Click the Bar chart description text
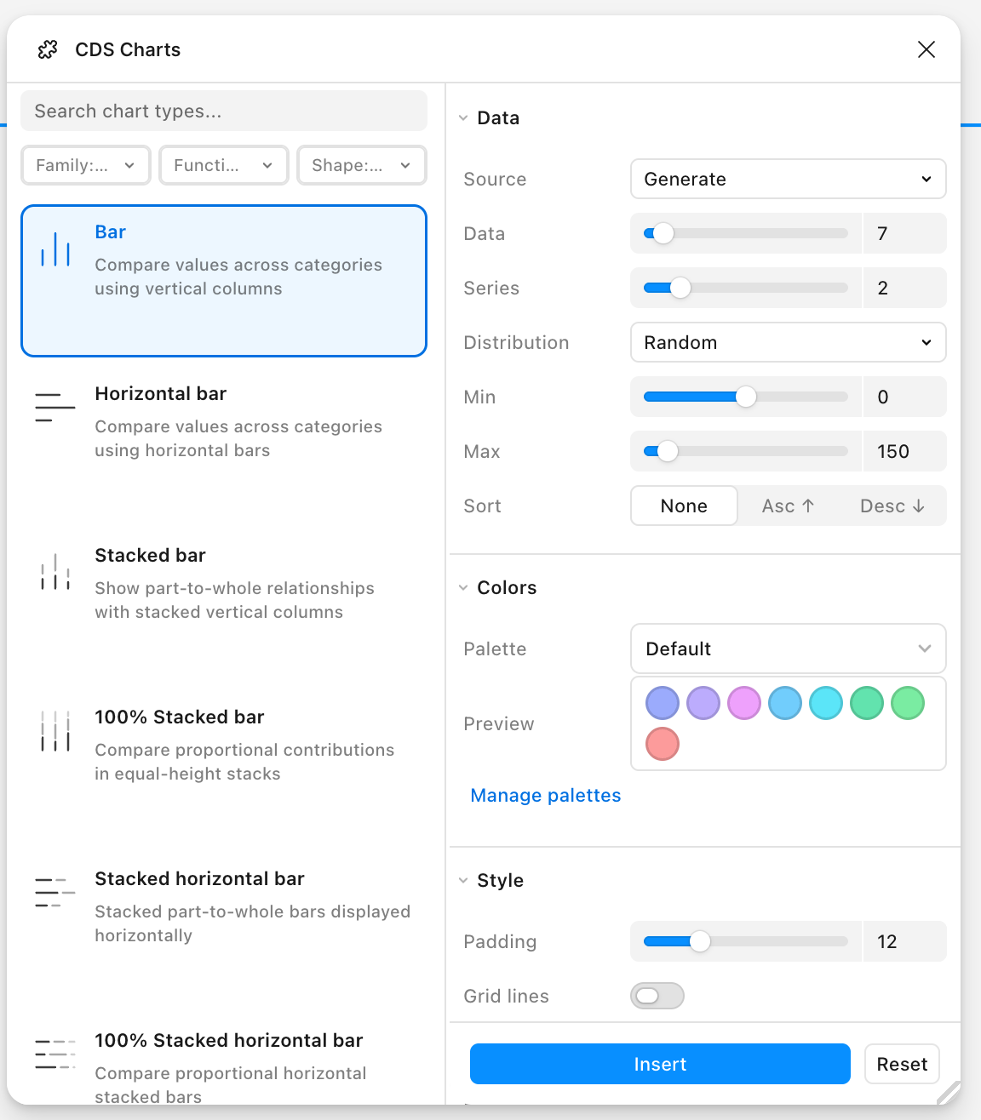Viewport: 981px width, 1120px height. click(238, 277)
